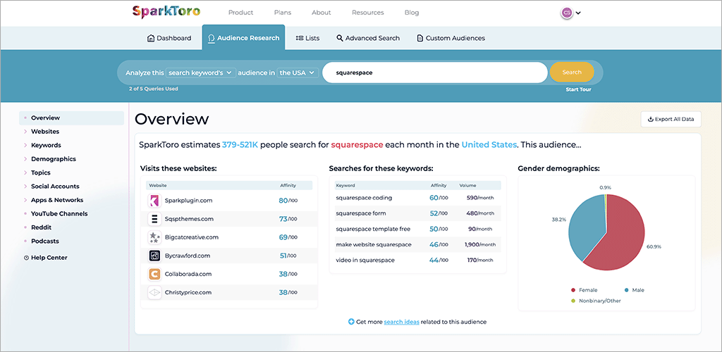
Task: Go to the Custom Audiences tab
Action: click(451, 38)
